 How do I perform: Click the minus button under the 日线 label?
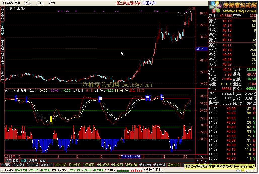[x=201, y=160]
